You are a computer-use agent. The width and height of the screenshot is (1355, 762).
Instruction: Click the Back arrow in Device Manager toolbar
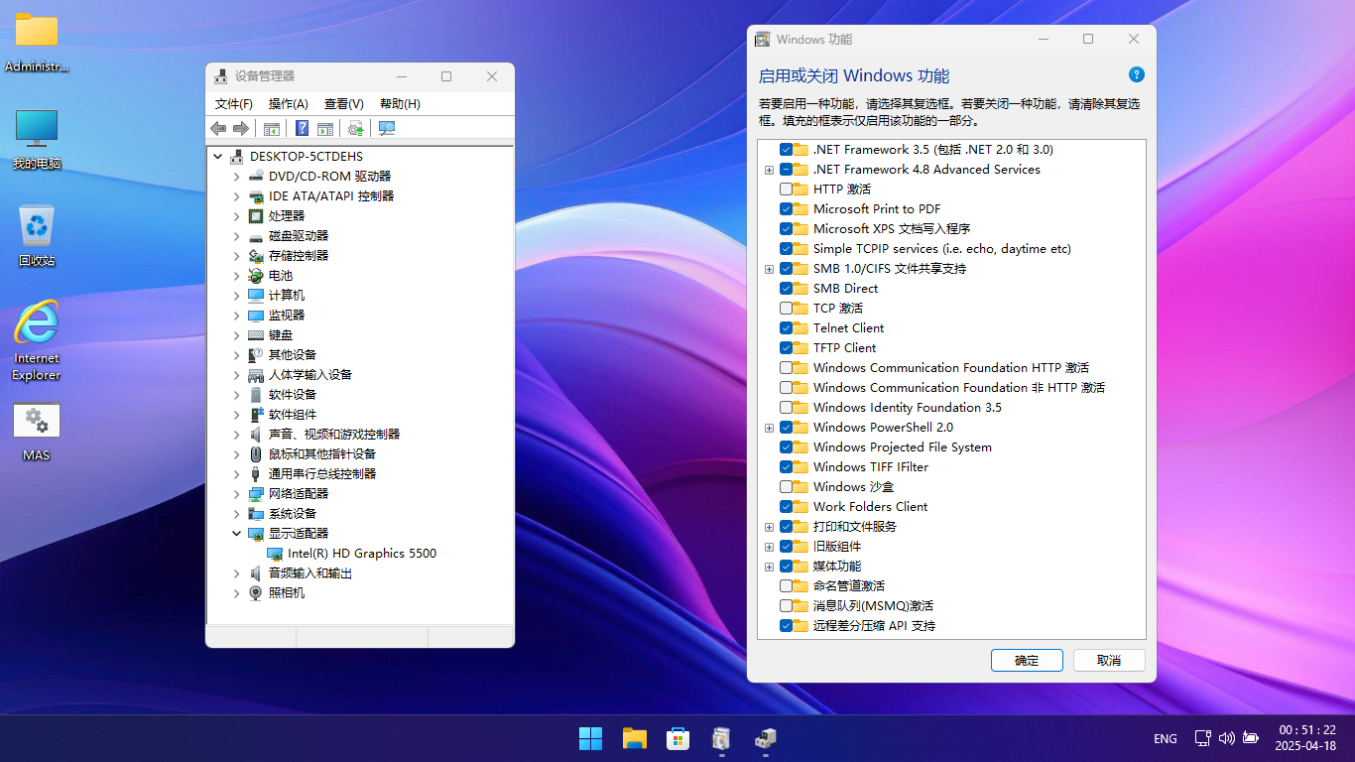click(x=218, y=128)
